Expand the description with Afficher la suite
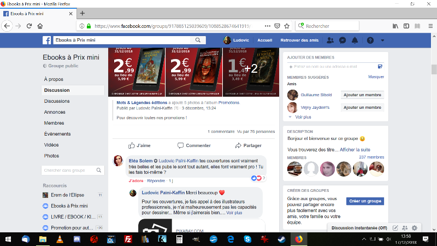 [x=355, y=150]
